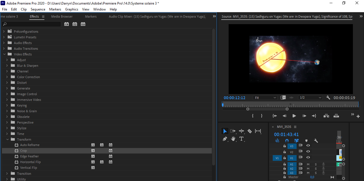The image size is (364, 181).
Task: Select the Pen tool in the timeline toolbar
Action: point(225,139)
